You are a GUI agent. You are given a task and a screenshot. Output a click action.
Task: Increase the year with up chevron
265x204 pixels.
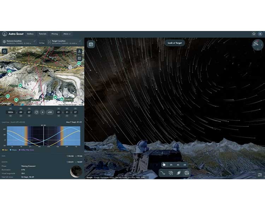tap(11, 109)
